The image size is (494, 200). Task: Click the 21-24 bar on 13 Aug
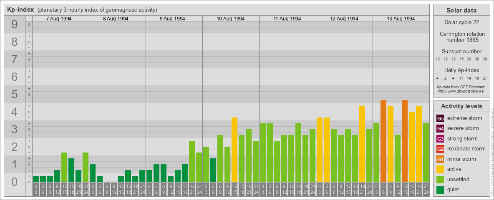click(426, 152)
